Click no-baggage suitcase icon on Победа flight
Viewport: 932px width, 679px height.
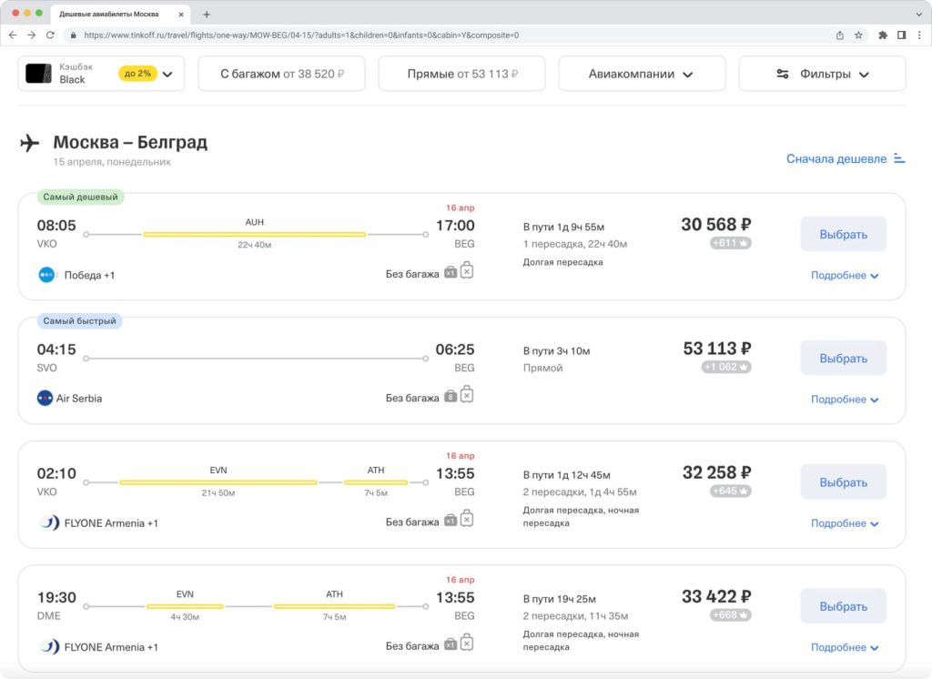(467, 270)
